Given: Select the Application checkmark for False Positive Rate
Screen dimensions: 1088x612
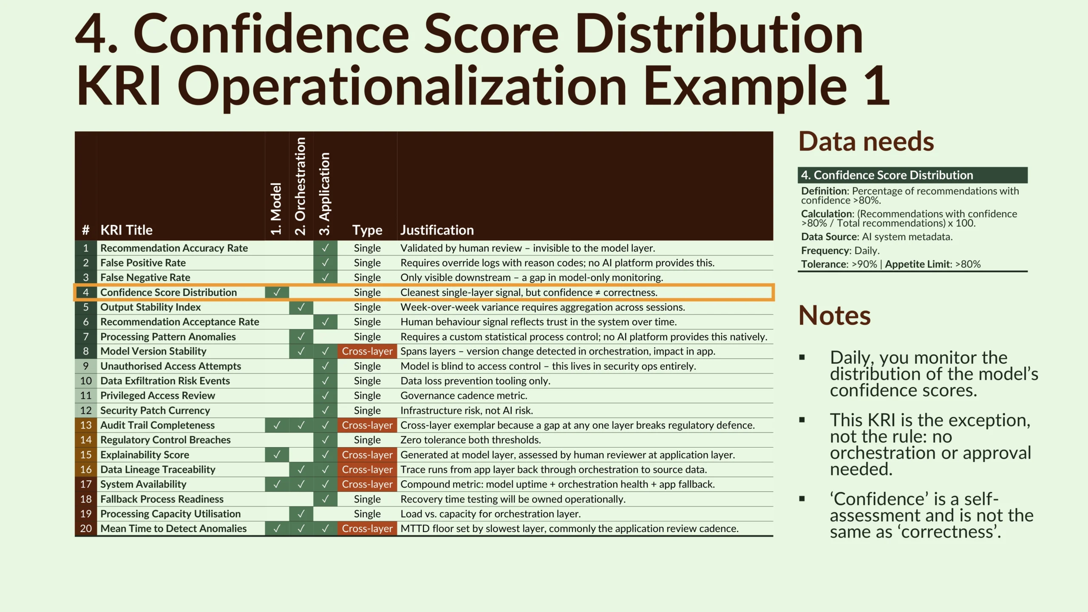Looking at the screenshot, I should pos(325,263).
